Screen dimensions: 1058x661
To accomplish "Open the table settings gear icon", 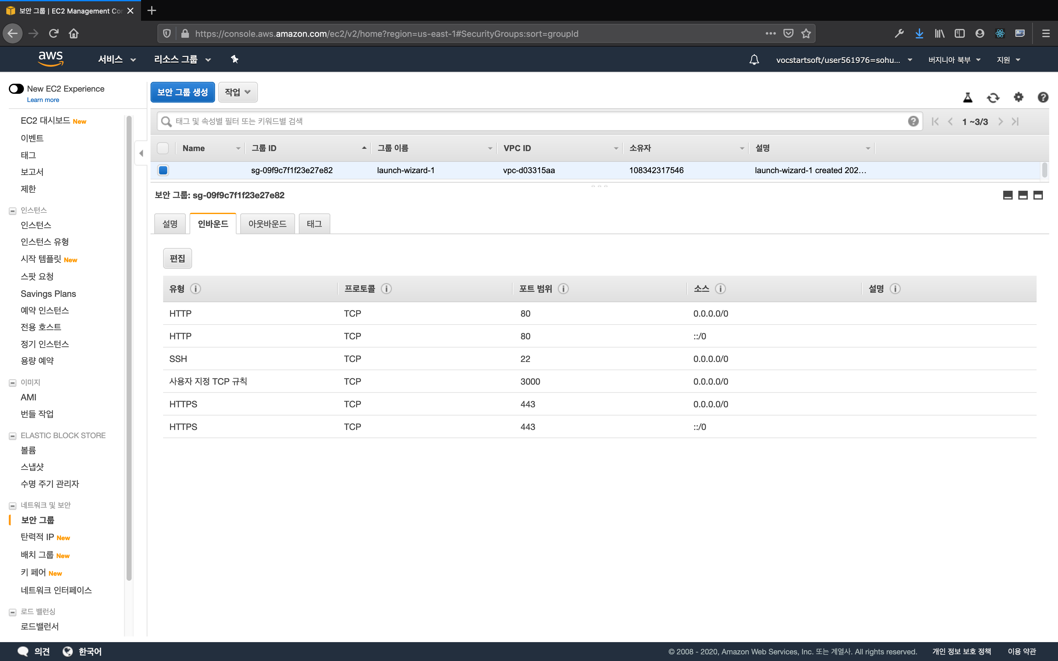I will click(x=1018, y=97).
